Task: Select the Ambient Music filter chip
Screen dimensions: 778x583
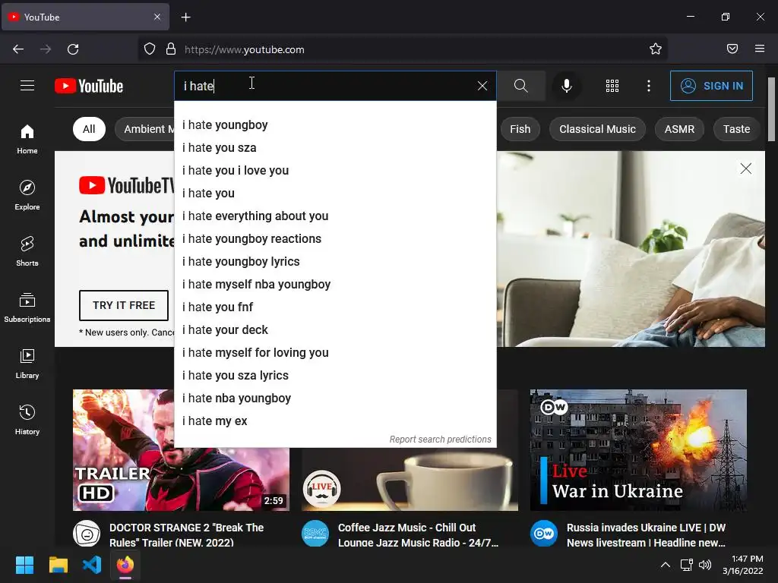Action: 144,129
